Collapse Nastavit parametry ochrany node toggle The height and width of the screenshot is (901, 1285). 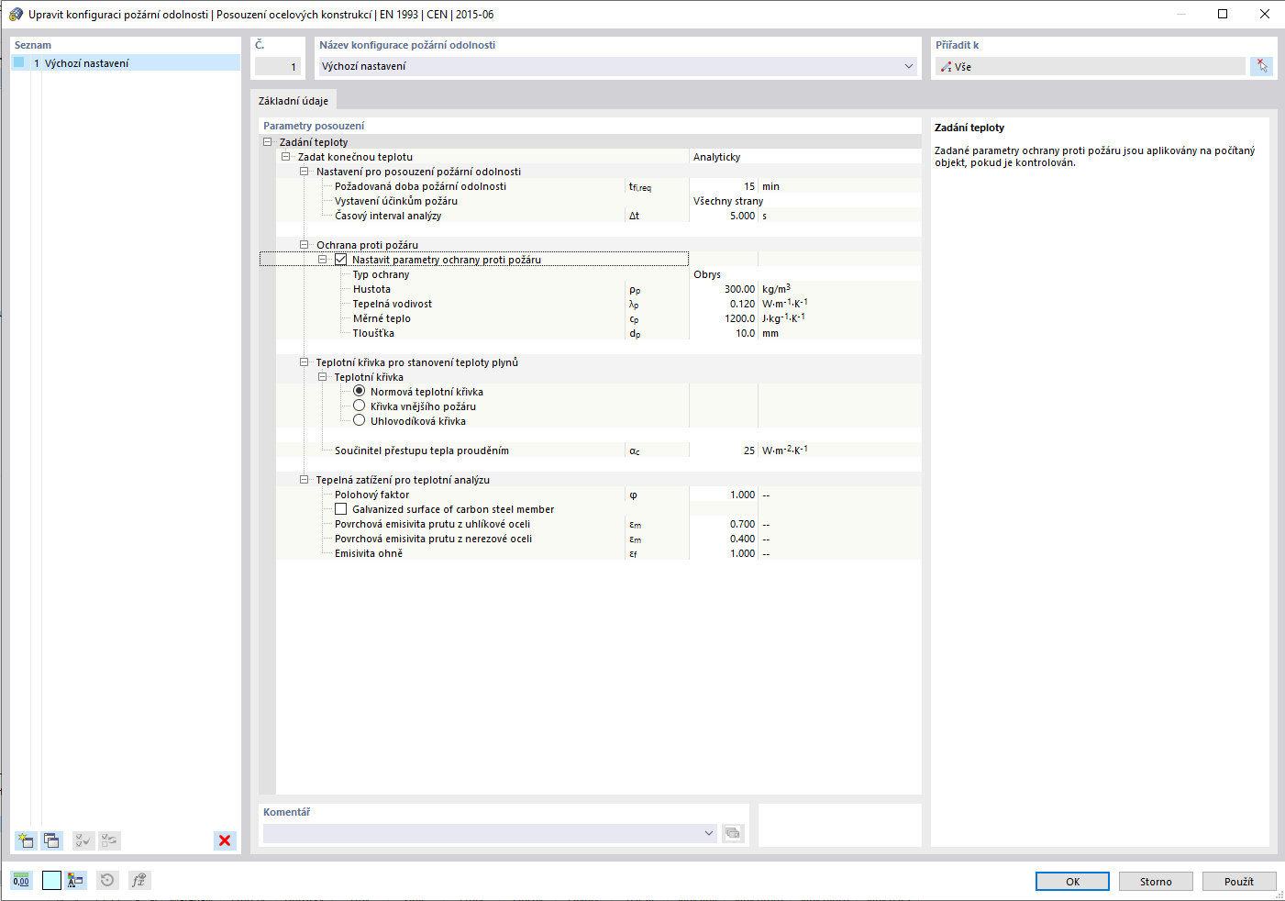pyautogui.click(x=323, y=260)
